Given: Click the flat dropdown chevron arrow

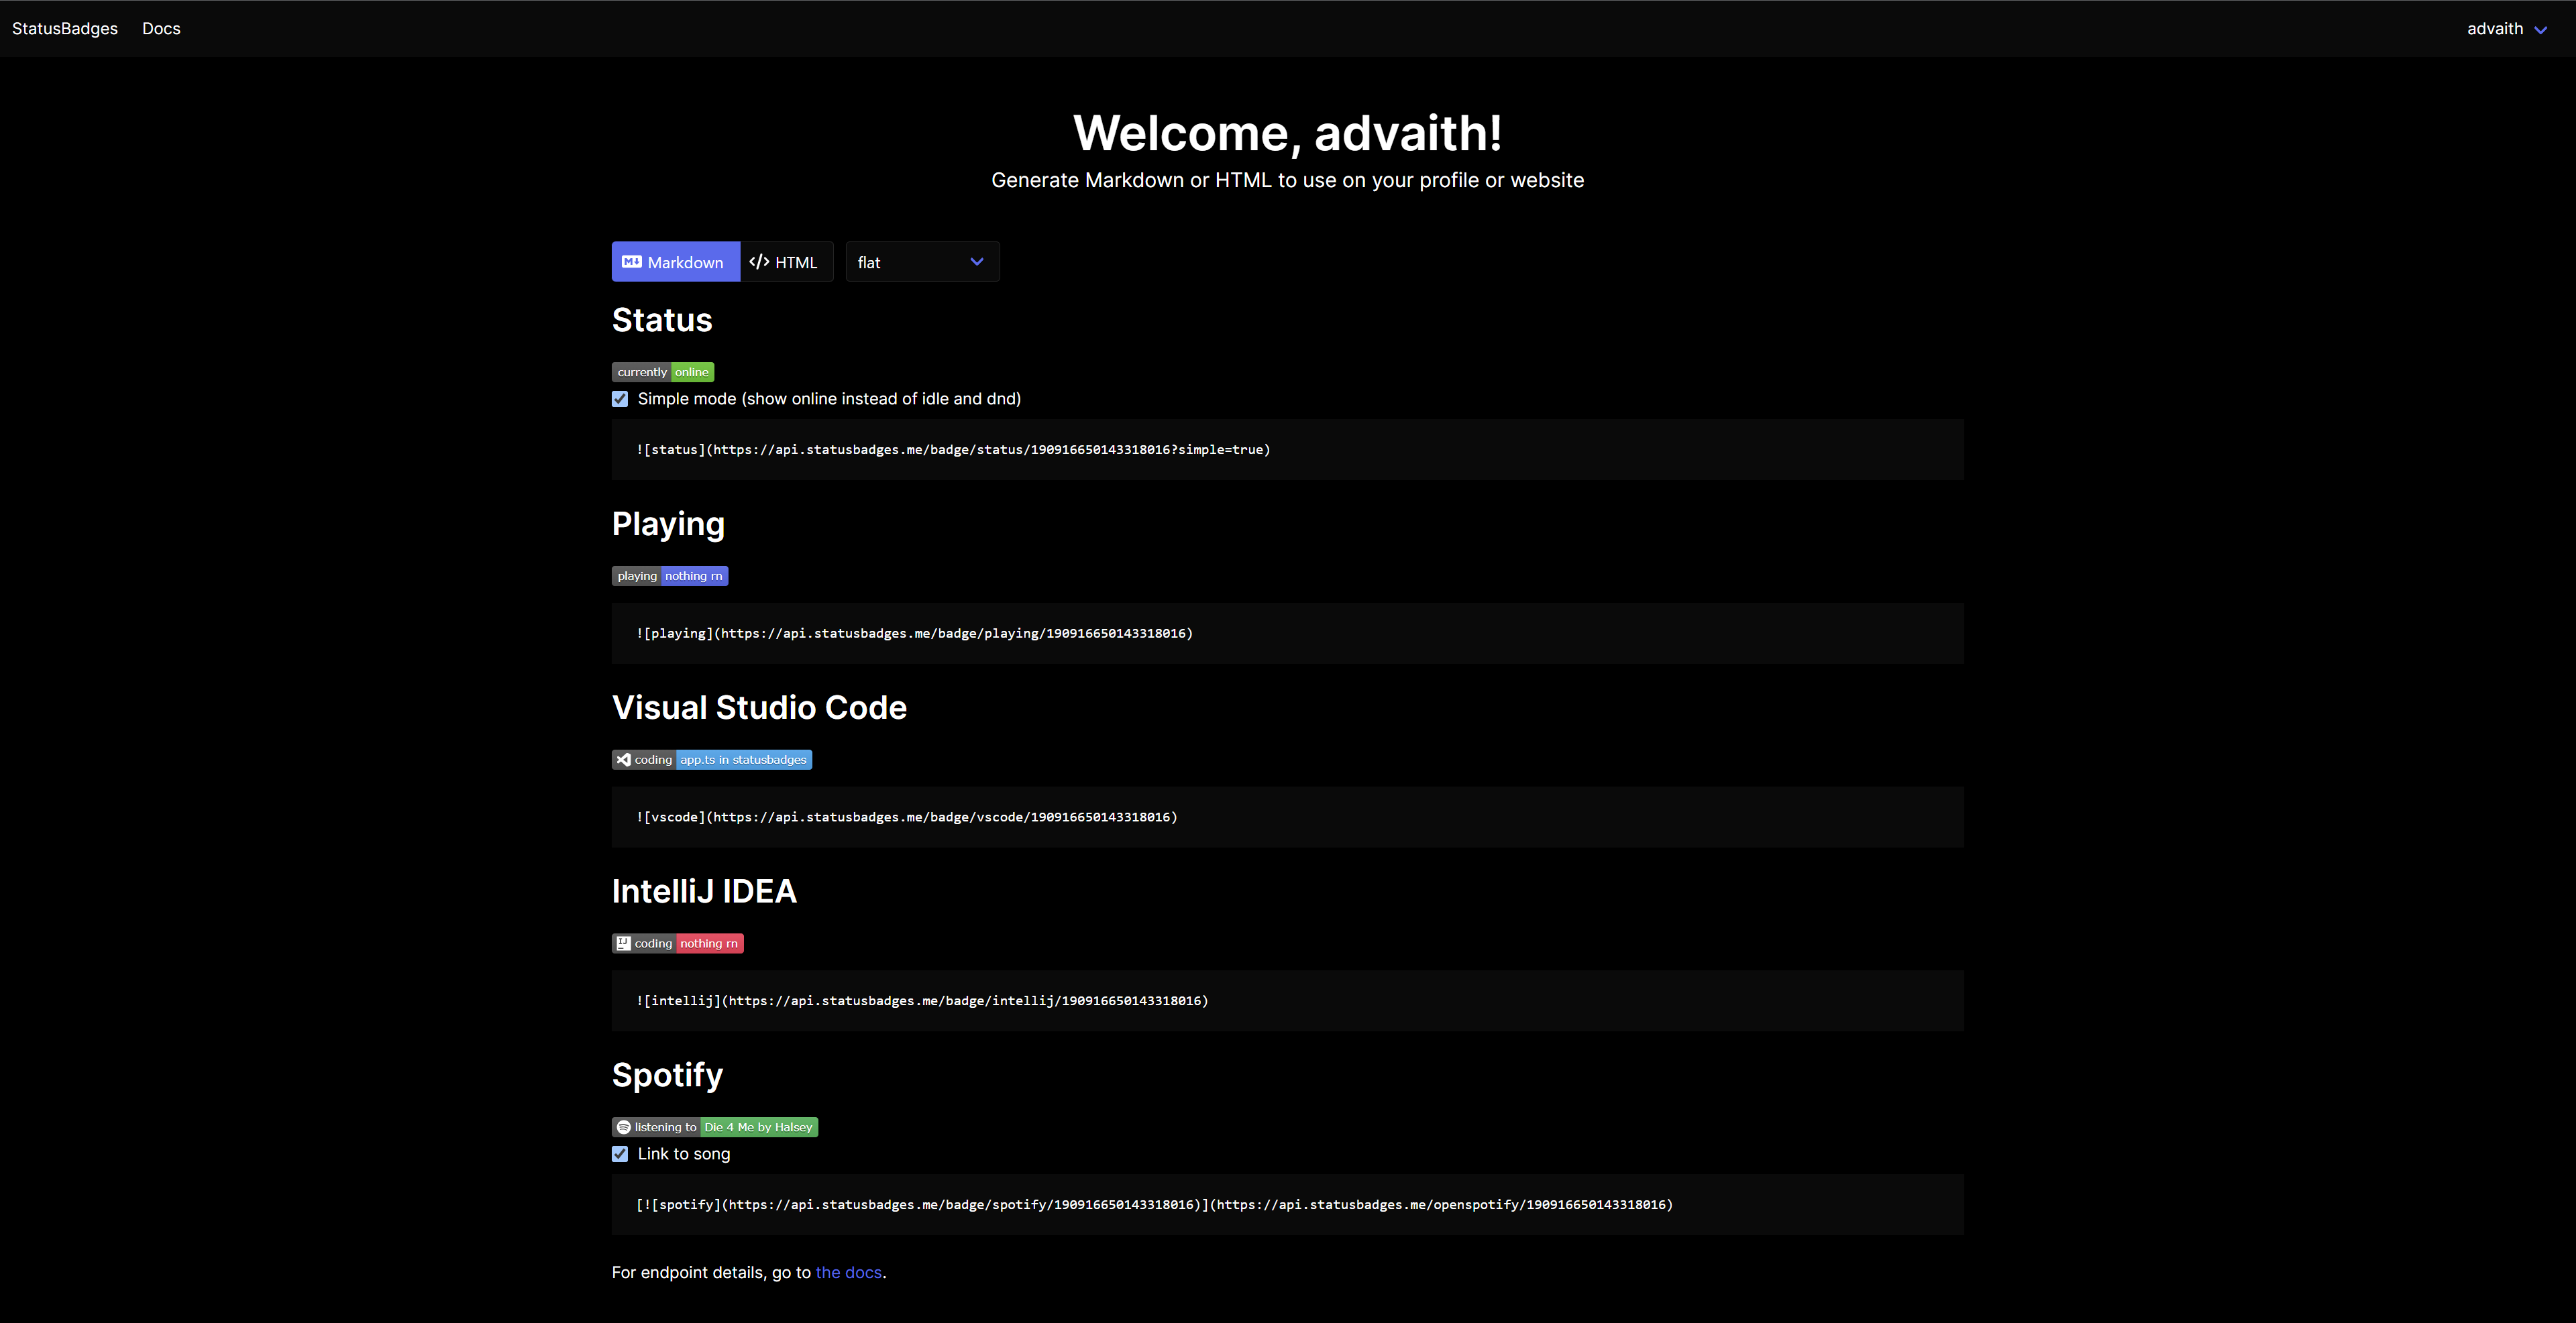Looking at the screenshot, I should pyautogui.click(x=977, y=262).
